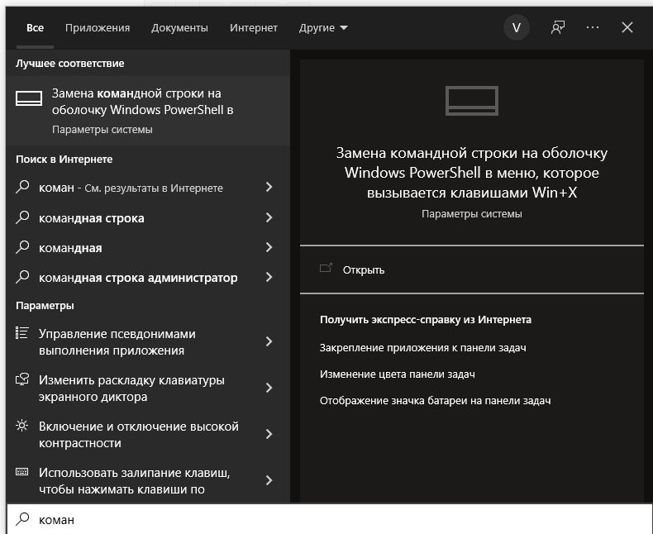
Task: Click the Поиск в Интернете section header
Action: pyautogui.click(x=64, y=159)
